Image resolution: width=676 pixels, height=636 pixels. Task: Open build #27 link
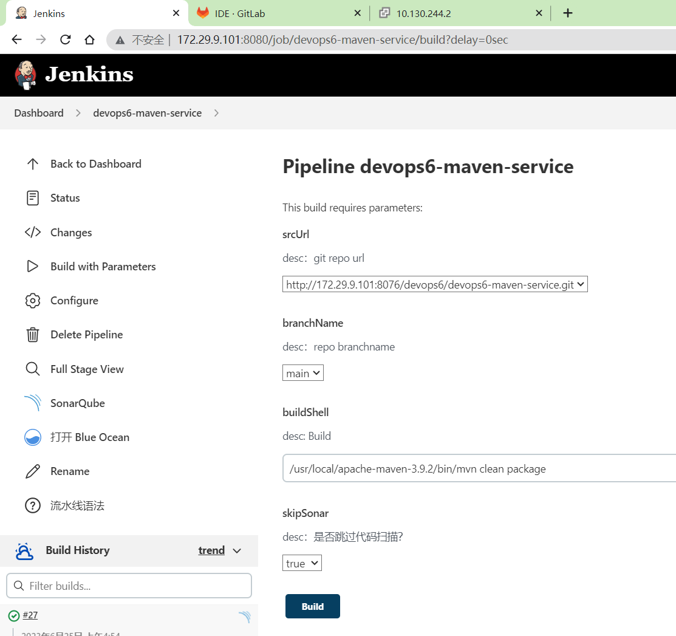pyautogui.click(x=30, y=615)
